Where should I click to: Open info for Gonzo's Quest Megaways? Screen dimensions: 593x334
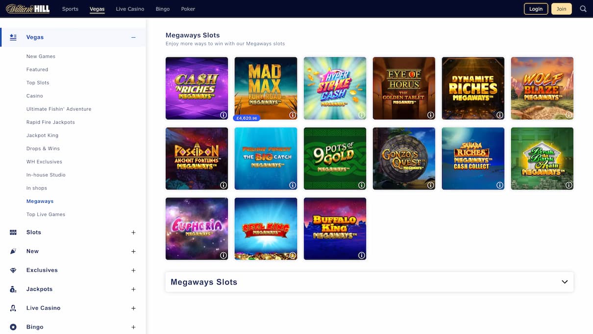[x=431, y=185]
